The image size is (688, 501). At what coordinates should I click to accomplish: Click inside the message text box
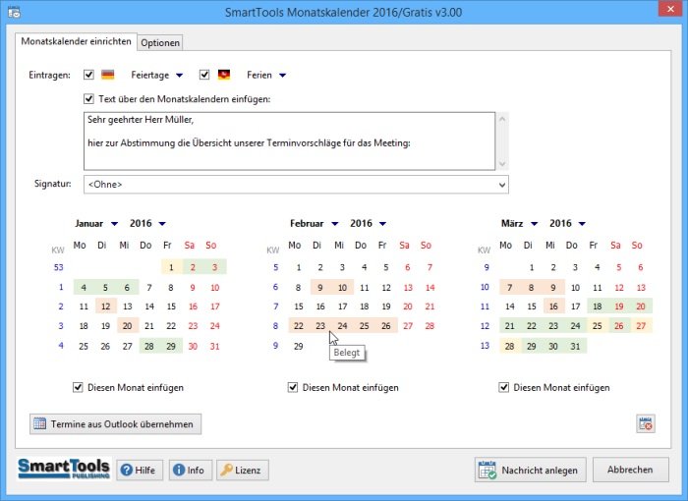(290, 141)
